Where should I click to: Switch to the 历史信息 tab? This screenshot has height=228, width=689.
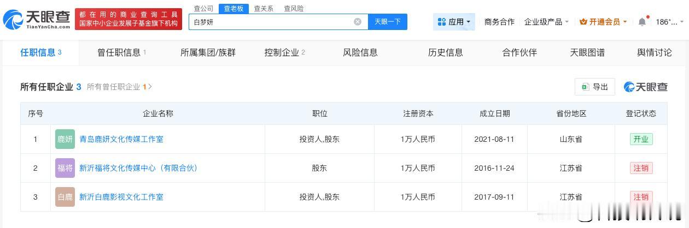(446, 52)
